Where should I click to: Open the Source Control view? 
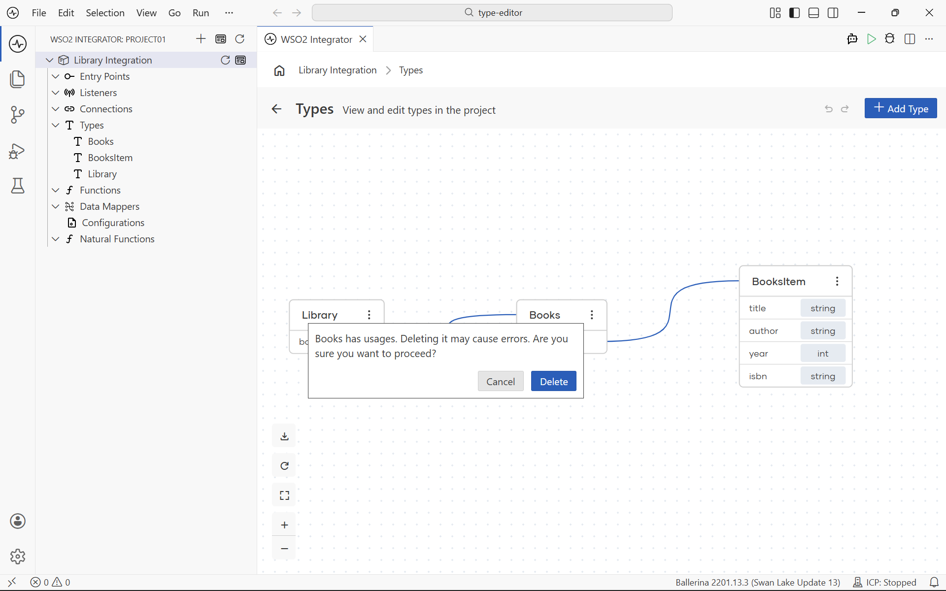click(18, 115)
